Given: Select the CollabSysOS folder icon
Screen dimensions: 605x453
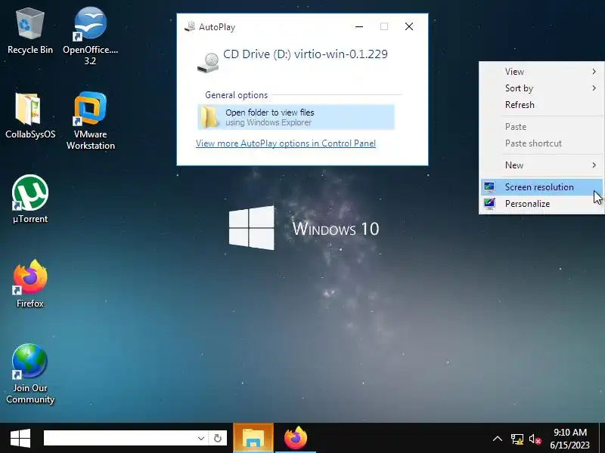Looking at the screenshot, I should [30, 116].
